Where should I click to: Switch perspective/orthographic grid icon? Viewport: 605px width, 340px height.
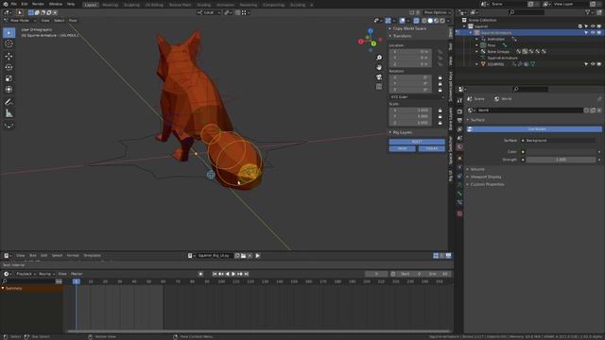click(x=379, y=86)
